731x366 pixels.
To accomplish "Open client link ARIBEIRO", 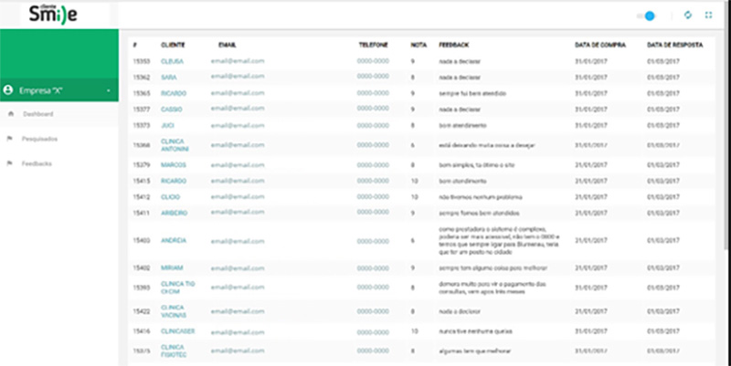I will tap(174, 213).
